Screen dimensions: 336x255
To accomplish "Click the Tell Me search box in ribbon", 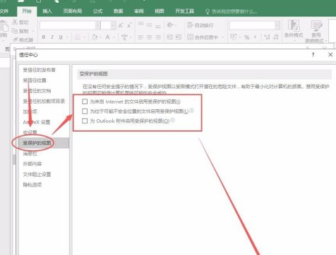I will [x=232, y=11].
